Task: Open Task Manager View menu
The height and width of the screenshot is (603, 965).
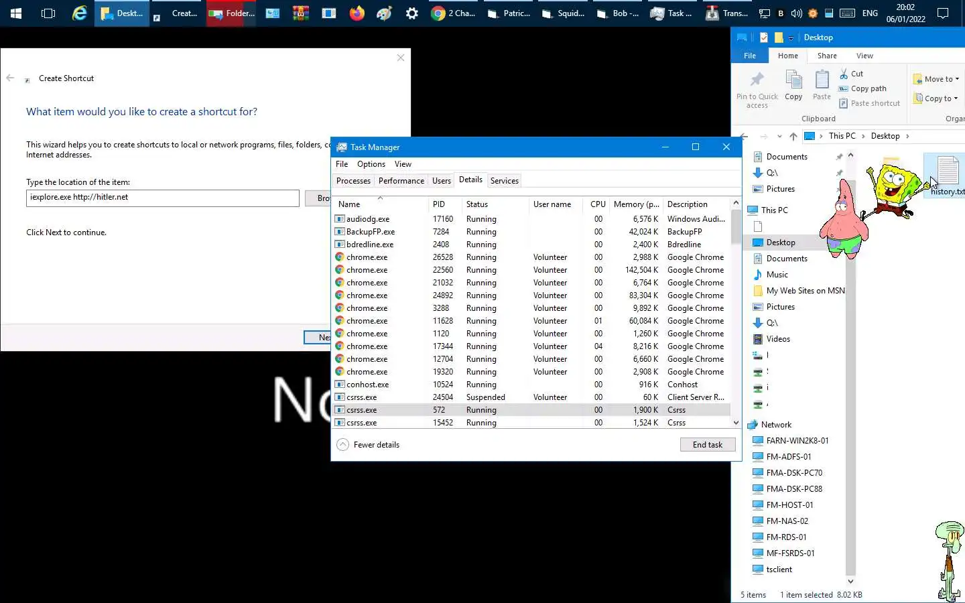Action: point(403,164)
